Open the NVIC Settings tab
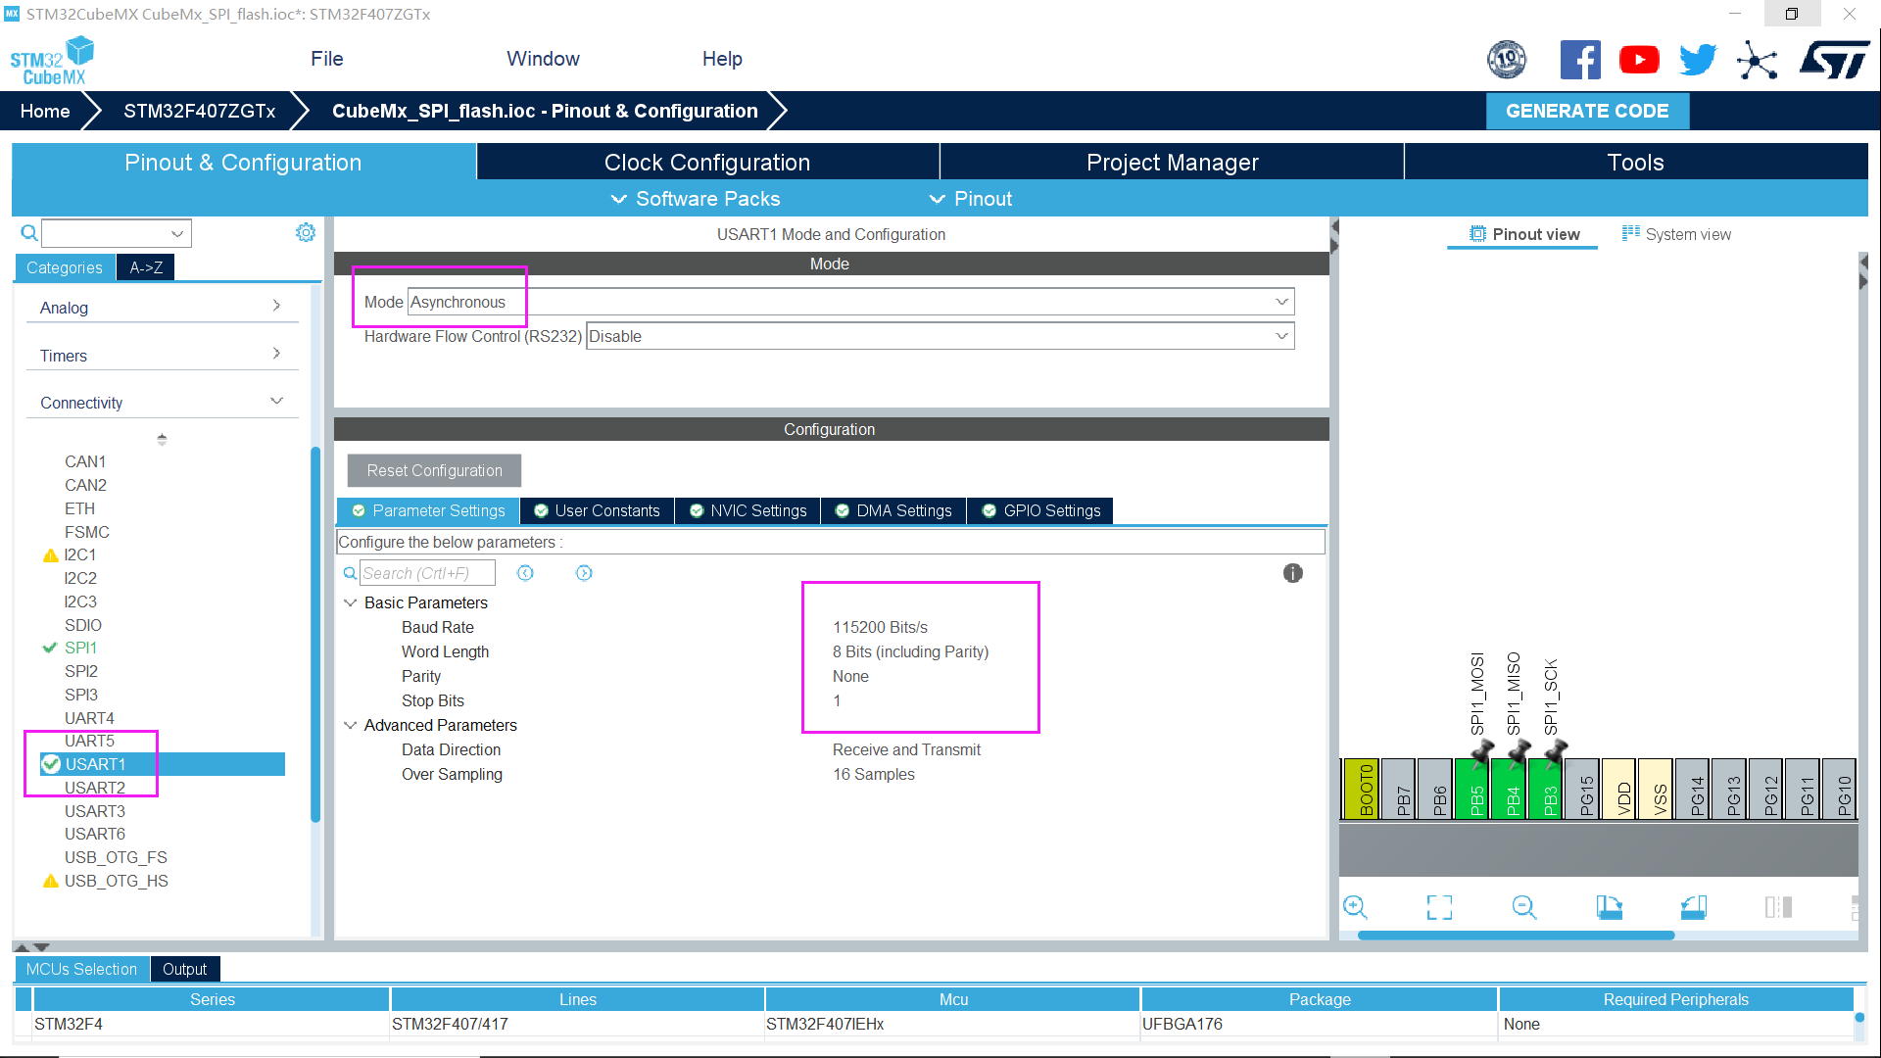The height and width of the screenshot is (1058, 1881). pyautogui.click(x=748, y=510)
